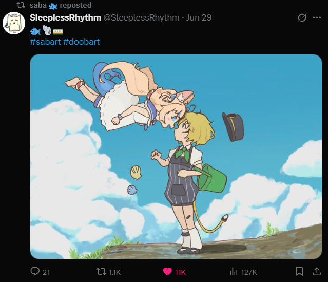
Task: Click the 11K likes count
Action: (x=180, y=272)
